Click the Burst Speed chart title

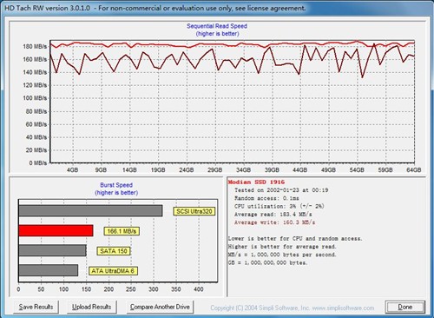116,185
